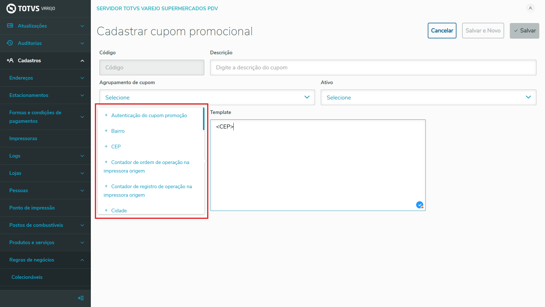545x307 pixels.
Task: Open the user profile icon
Action: point(530,8)
